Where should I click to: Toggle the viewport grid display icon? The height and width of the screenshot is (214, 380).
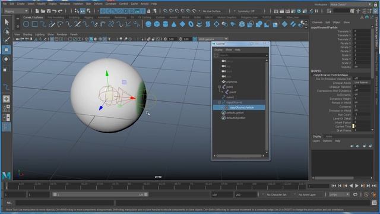(52, 39)
